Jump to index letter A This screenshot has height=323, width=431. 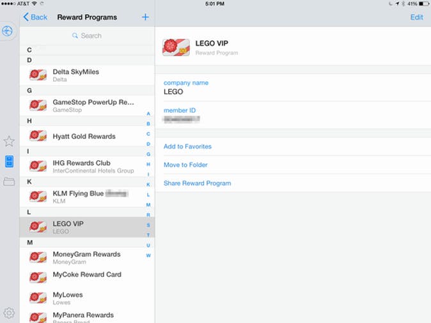click(x=148, y=114)
